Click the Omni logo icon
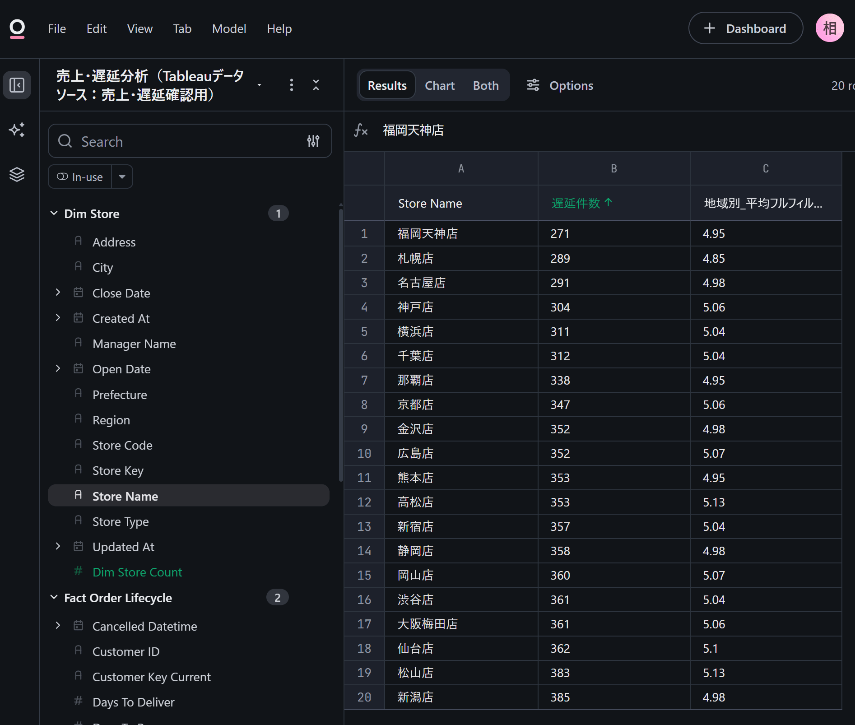The width and height of the screenshot is (855, 725). tap(17, 28)
